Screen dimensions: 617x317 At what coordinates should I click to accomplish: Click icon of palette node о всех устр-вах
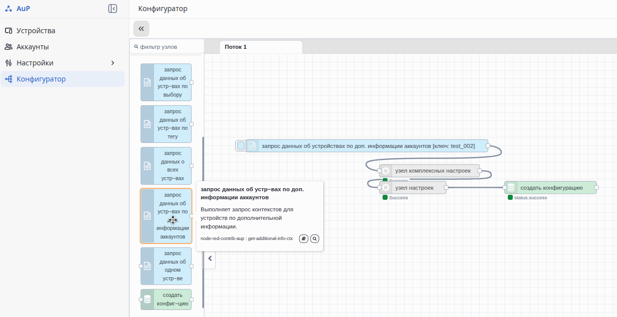pyautogui.click(x=147, y=166)
